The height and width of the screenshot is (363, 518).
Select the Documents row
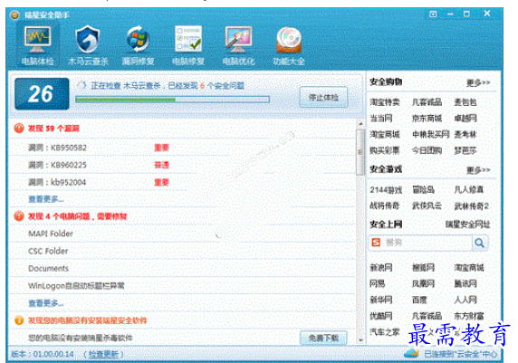(182, 268)
